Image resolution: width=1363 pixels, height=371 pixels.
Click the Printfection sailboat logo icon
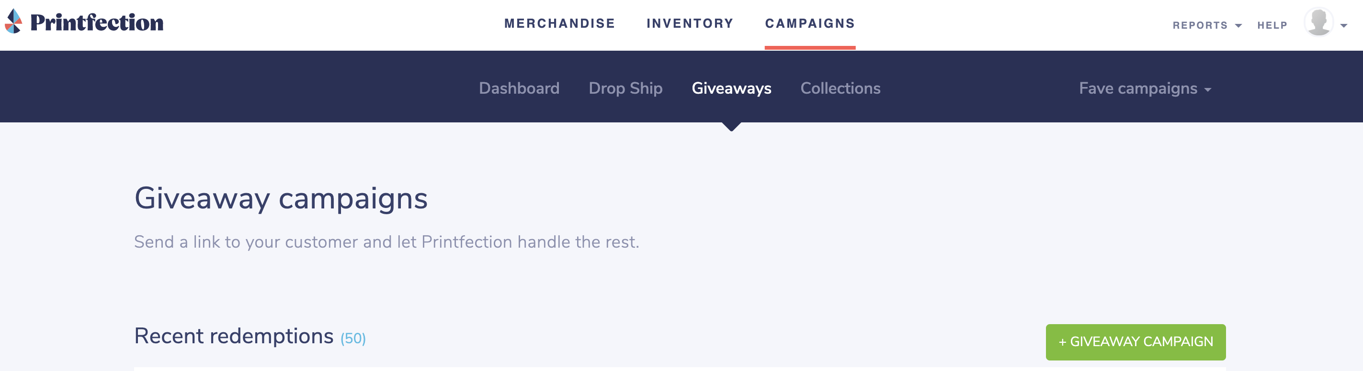(x=14, y=21)
